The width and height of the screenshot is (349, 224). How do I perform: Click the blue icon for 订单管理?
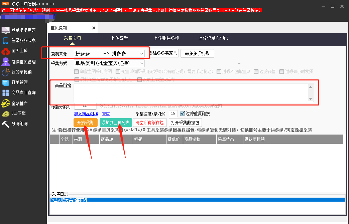(6, 82)
